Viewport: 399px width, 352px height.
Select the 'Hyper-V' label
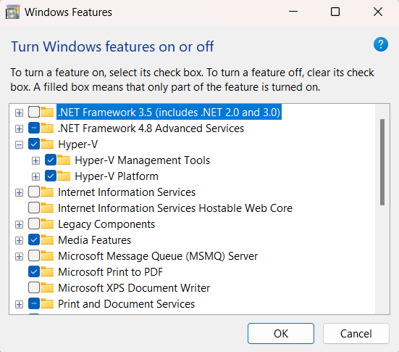pyautogui.click(x=78, y=144)
